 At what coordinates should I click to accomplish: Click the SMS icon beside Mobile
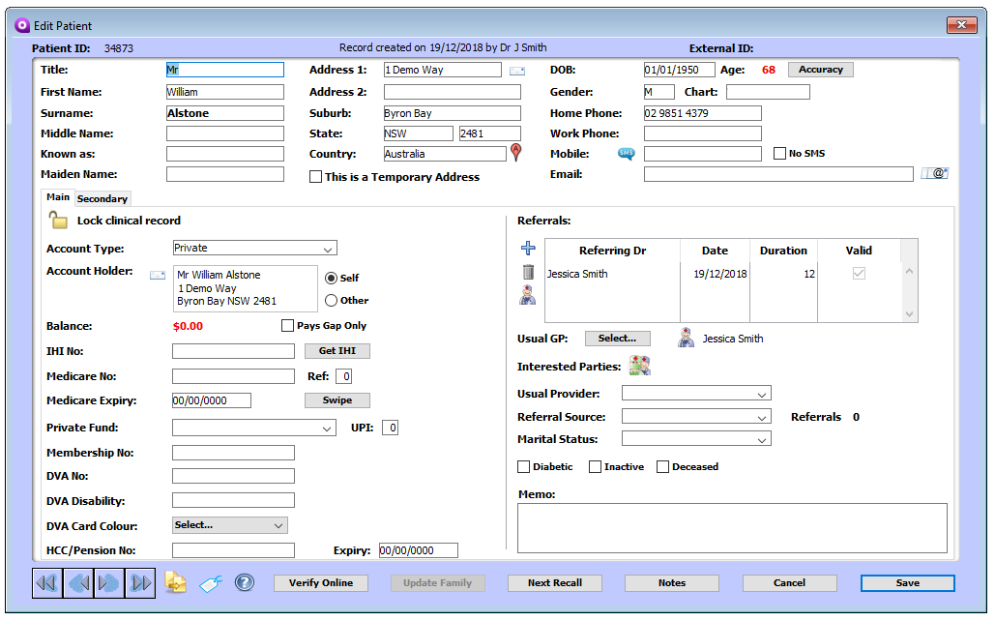(626, 154)
